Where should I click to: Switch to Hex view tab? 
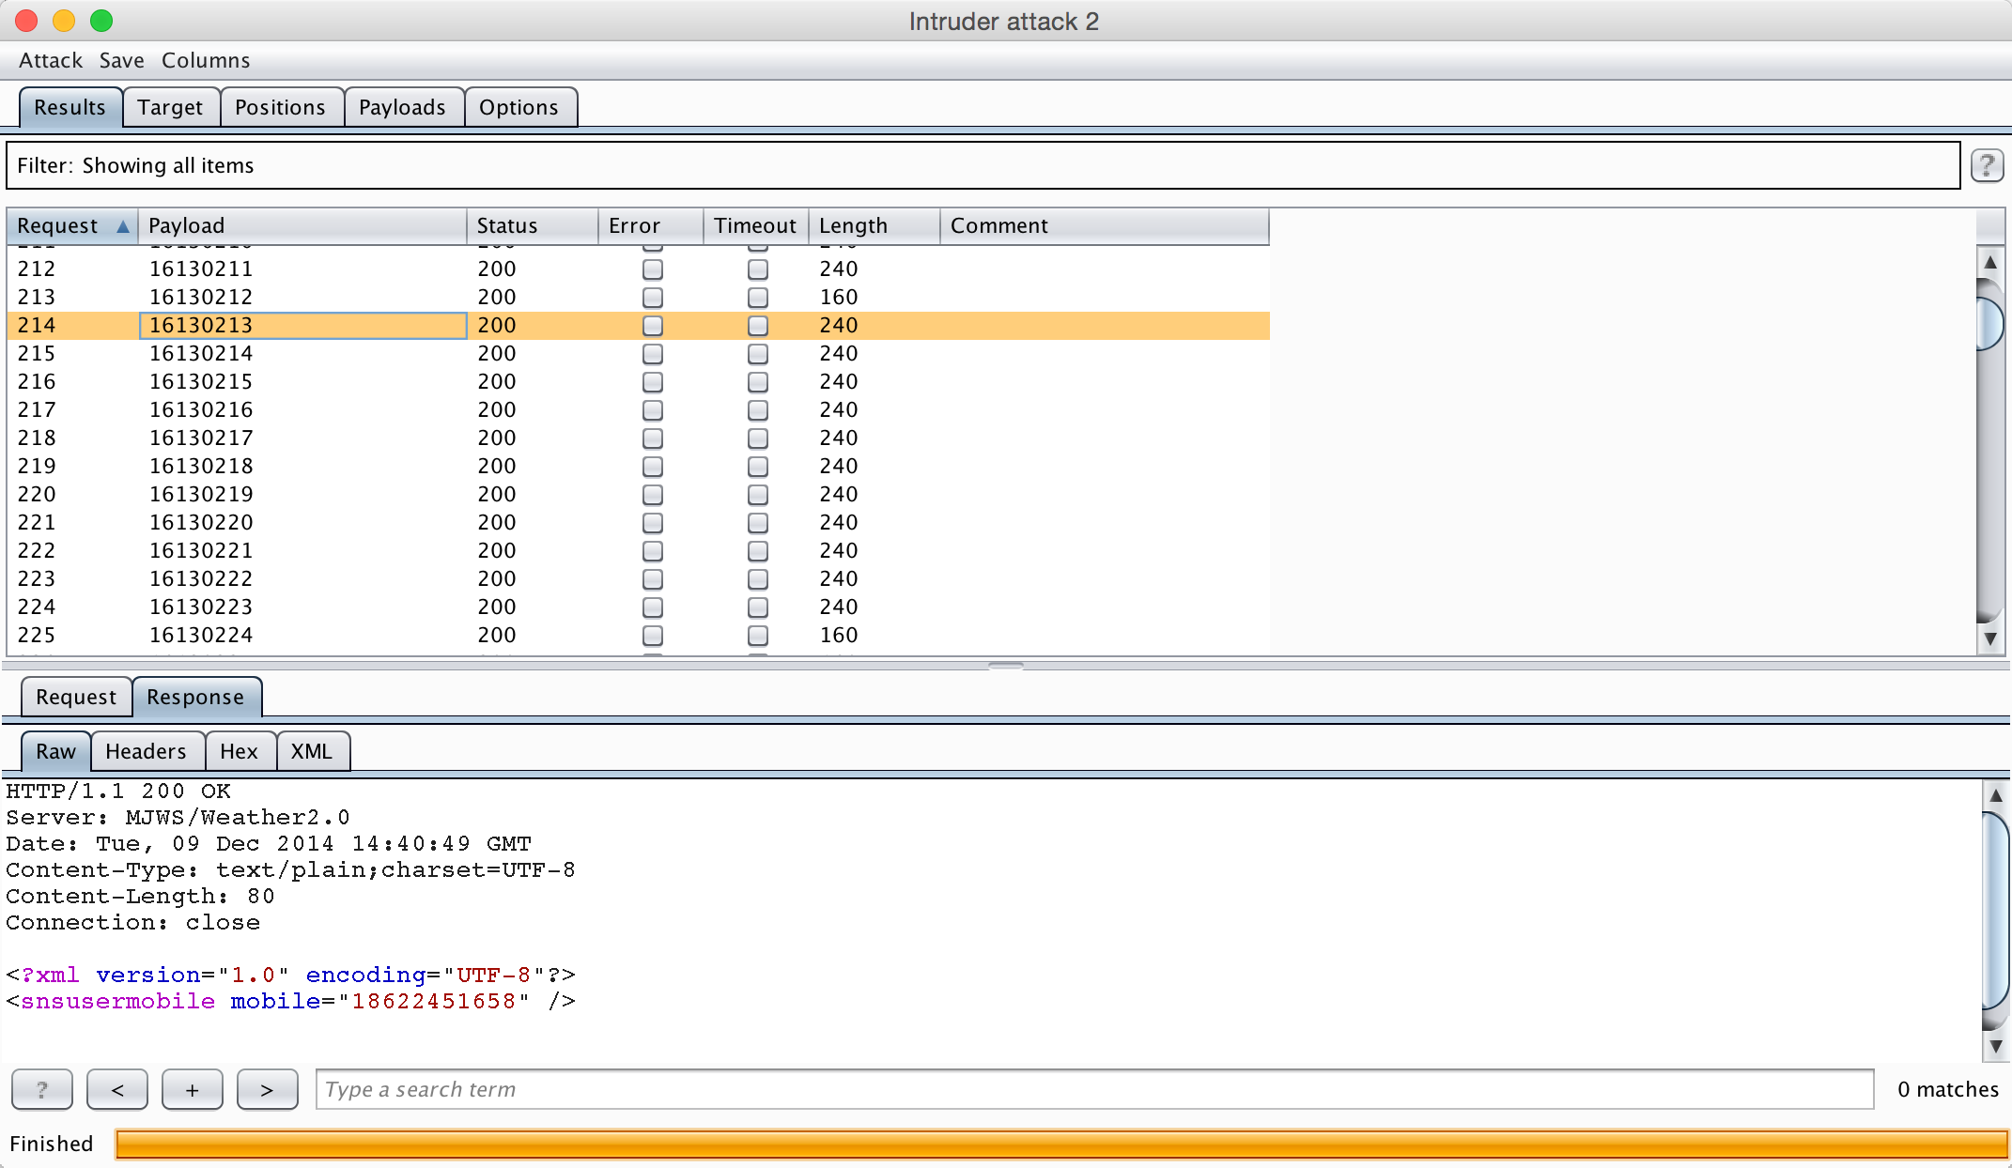[x=239, y=751]
